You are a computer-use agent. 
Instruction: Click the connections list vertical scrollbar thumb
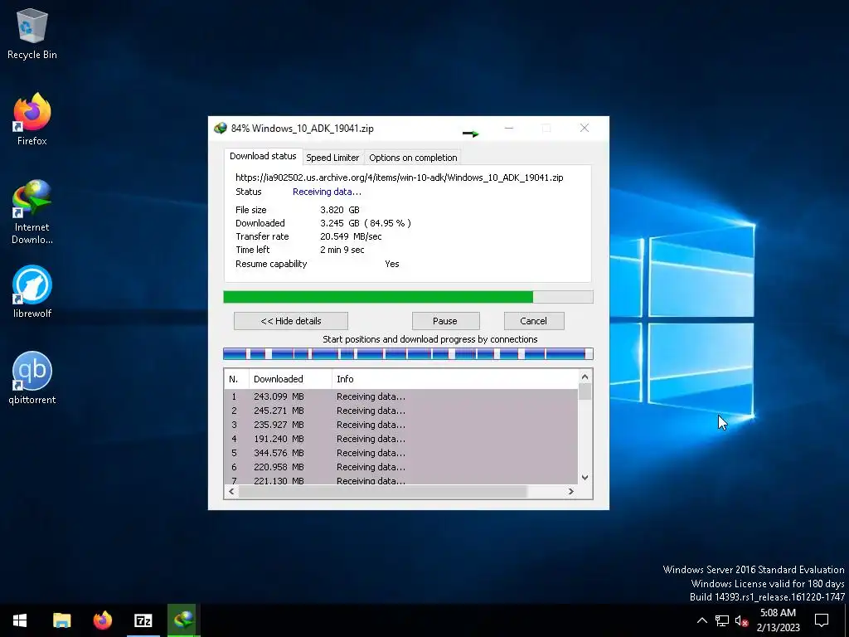585,391
